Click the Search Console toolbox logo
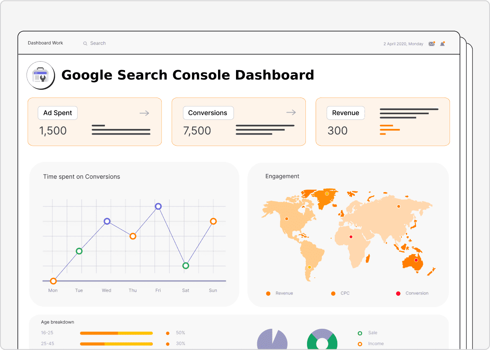 point(40,75)
